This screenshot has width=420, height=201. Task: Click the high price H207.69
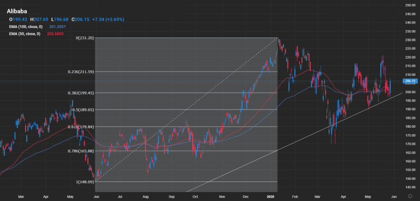39,20
